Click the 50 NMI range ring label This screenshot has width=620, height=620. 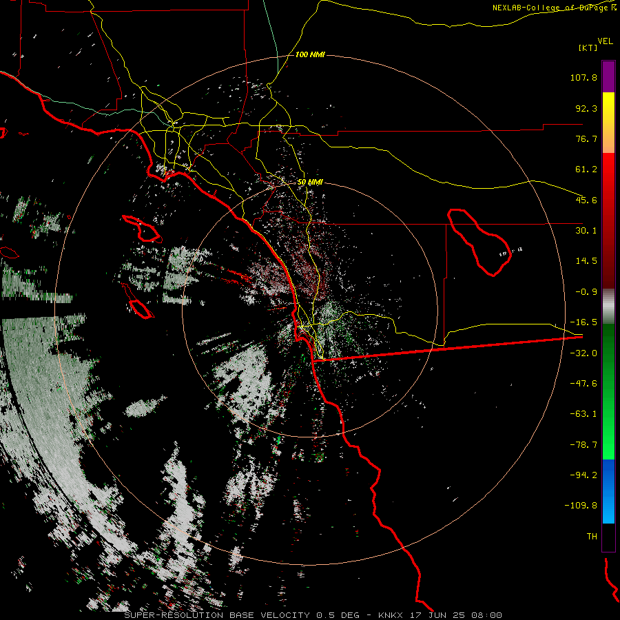pyautogui.click(x=310, y=183)
